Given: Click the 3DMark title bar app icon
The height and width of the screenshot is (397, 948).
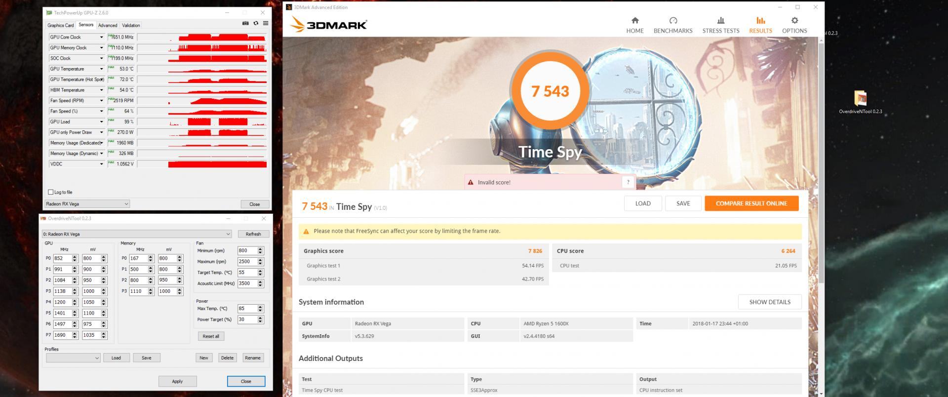Looking at the screenshot, I should (289, 7).
